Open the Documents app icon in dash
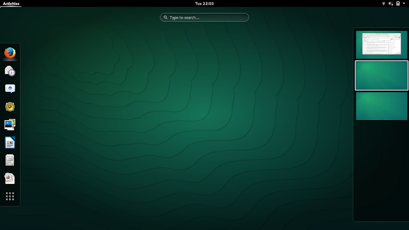409x230 pixels. click(x=10, y=178)
